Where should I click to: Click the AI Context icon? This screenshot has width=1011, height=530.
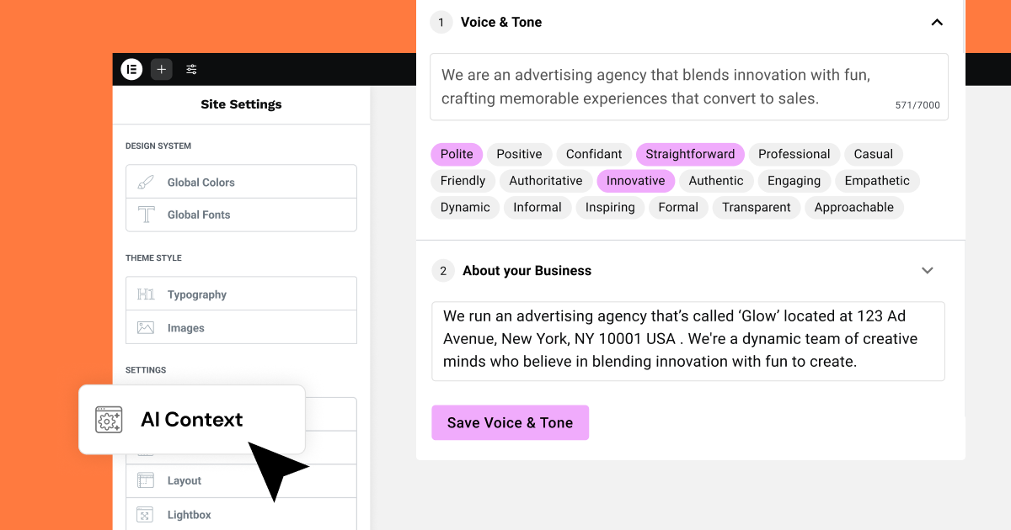(109, 419)
